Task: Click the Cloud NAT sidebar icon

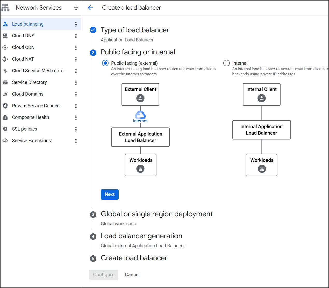Action: pos(5,59)
